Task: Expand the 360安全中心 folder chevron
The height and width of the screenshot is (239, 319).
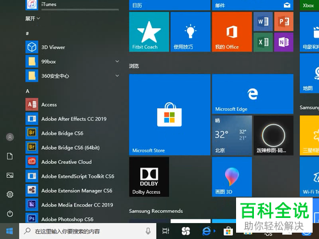Action: pos(117,76)
